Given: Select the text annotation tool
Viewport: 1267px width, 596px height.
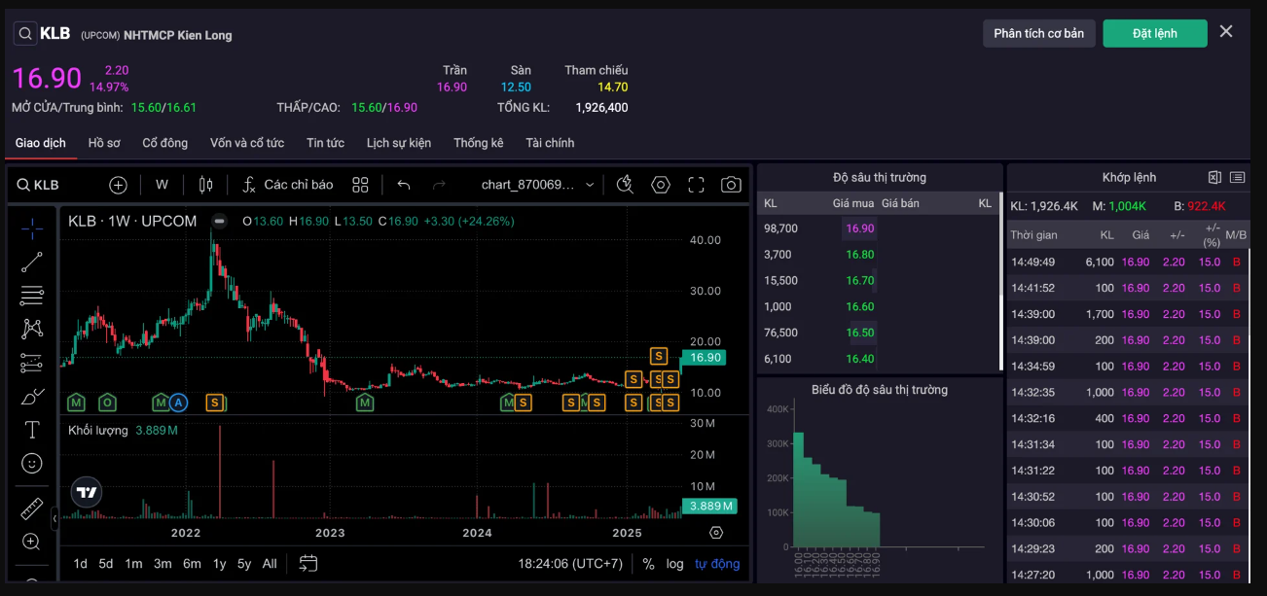Looking at the screenshot, I should click(x=32, y=430).
